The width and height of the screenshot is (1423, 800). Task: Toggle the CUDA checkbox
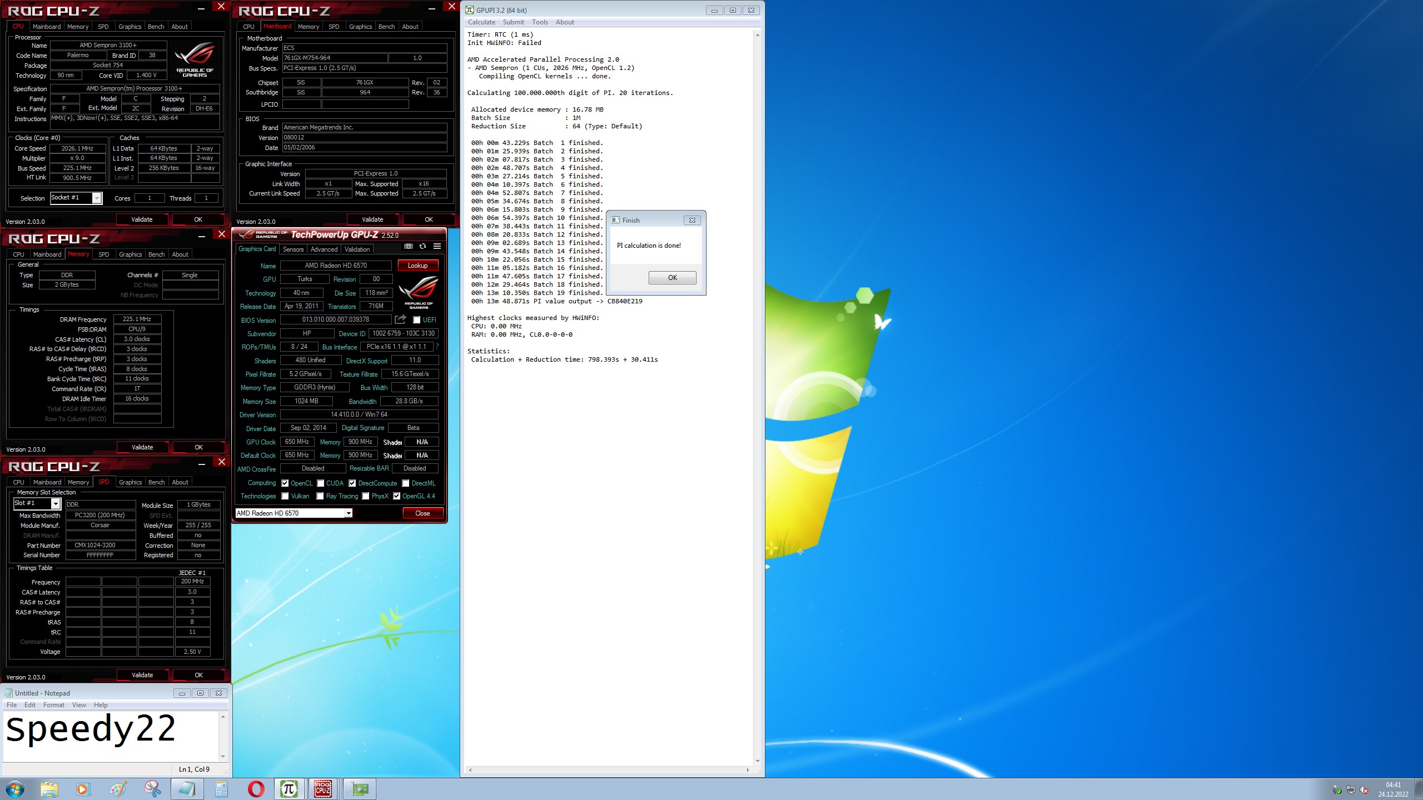click(321, 483)
